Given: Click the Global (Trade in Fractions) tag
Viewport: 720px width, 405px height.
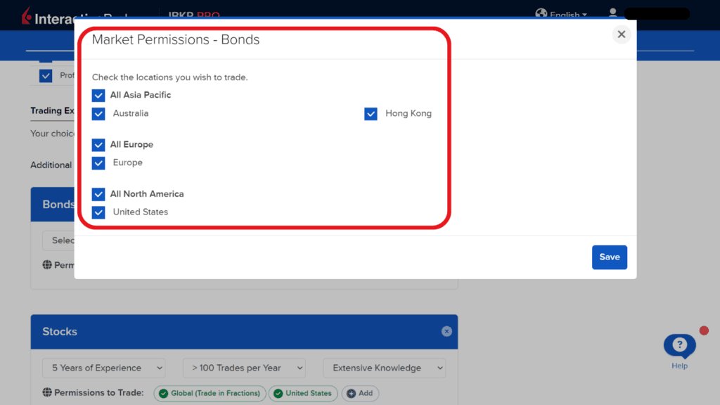Looking at the screenshot, I should click(210, 393).
